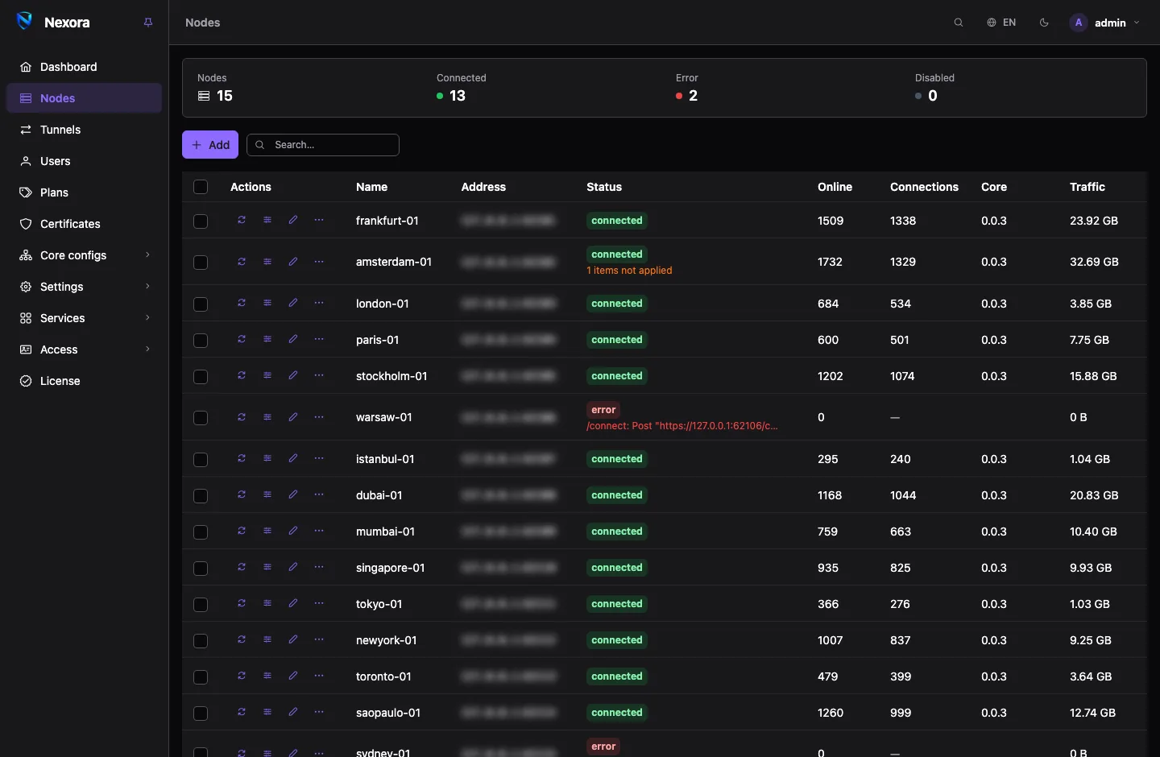Go to Dashboard in sidebar
Image resolution: width=1160 pixels, height=757 pixels.
(x=84, y=67)
